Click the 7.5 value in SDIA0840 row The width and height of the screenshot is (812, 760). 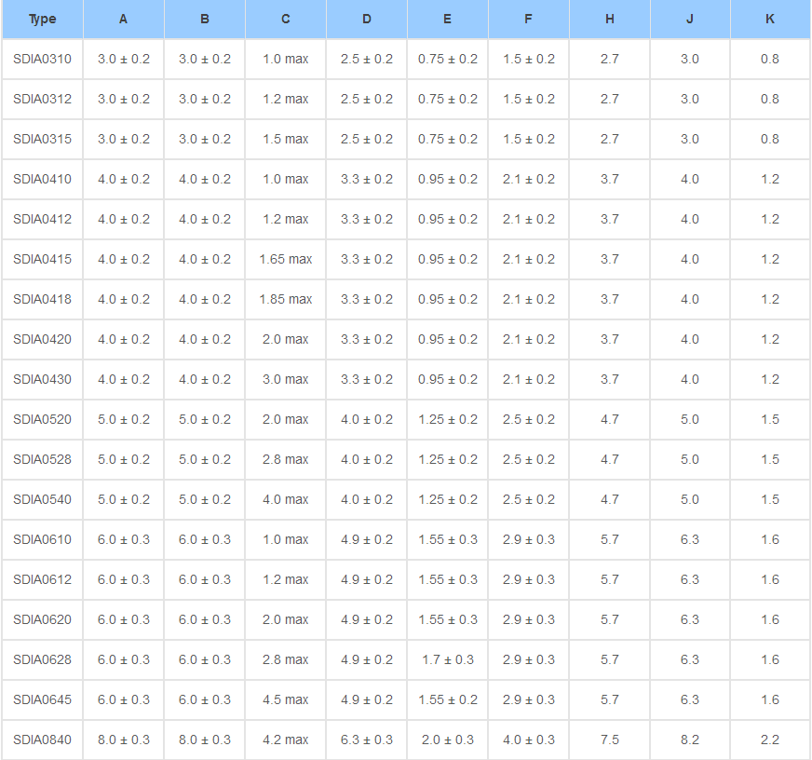click(610, 740)
